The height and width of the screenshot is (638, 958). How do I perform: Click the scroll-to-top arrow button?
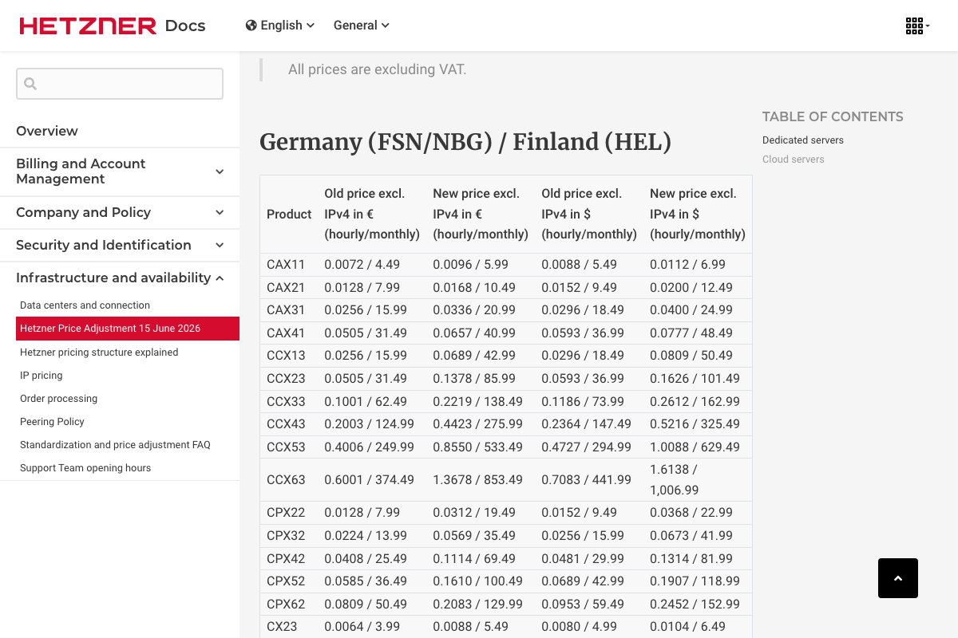pyautogui.click(x=898, y=578)
